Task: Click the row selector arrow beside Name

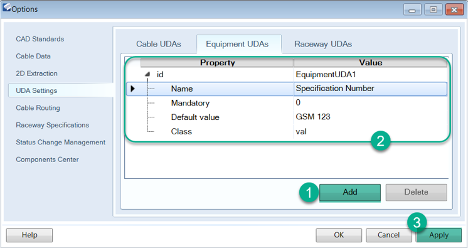Action: coord(133,89)
